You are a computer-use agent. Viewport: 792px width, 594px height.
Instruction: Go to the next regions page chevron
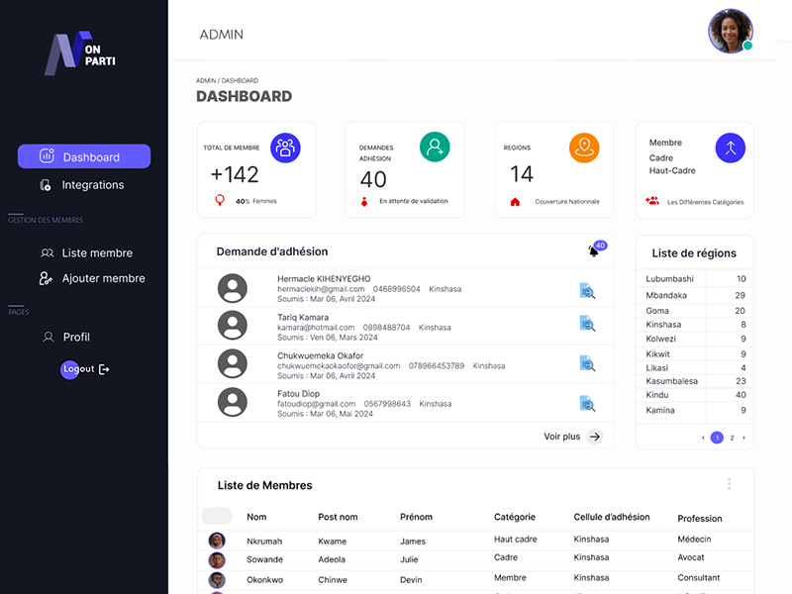pos(744,437)
